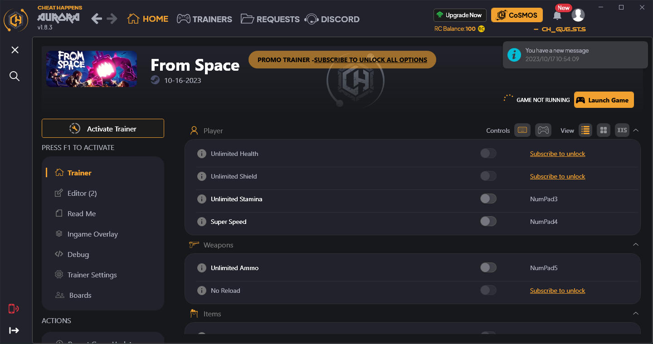Show info for Unlimited Shield
The image size is (653, 344).
[x=202, y=176]
